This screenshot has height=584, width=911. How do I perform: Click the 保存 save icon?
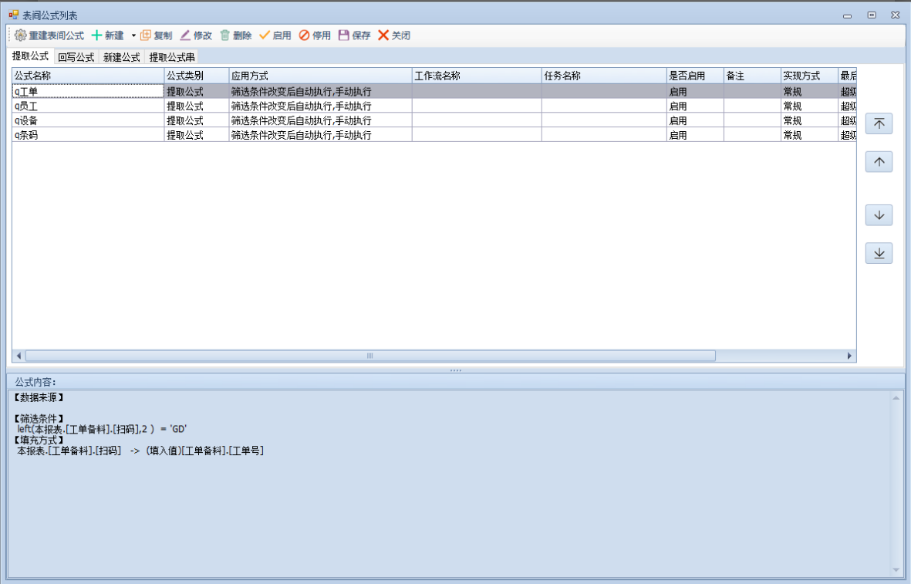344,35
